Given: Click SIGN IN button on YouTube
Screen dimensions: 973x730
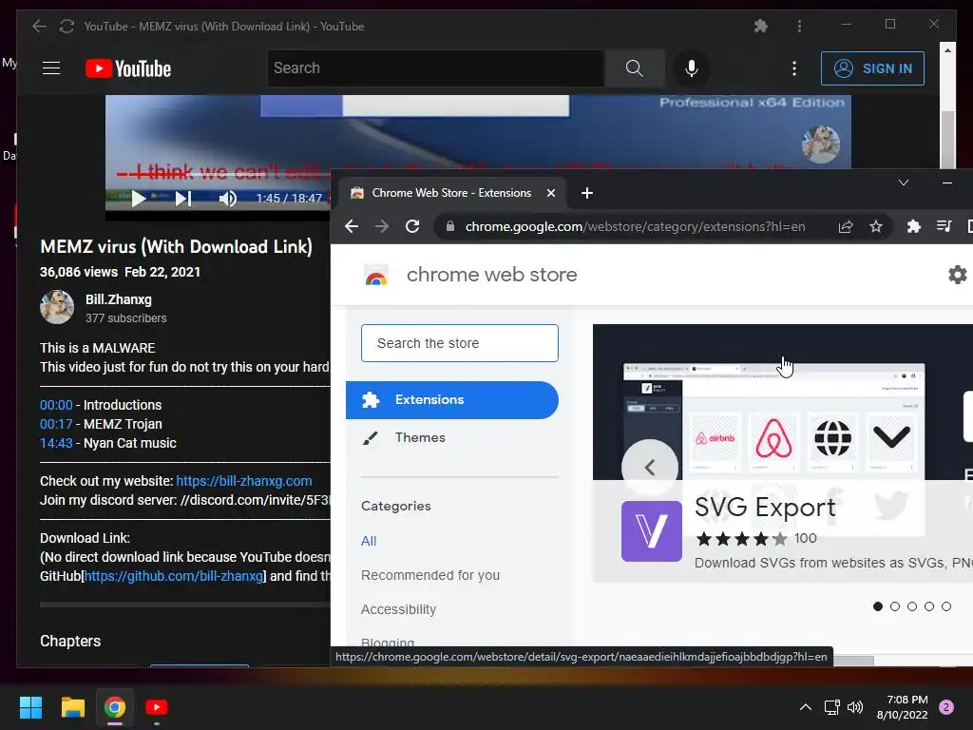Looking at the screenshot, I should coord(872,68).
